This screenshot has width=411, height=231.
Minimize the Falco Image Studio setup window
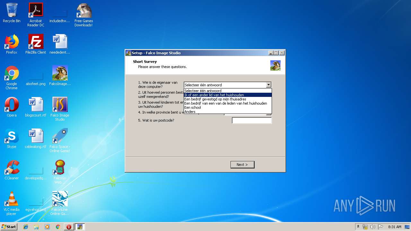click(x=271, y=53)
